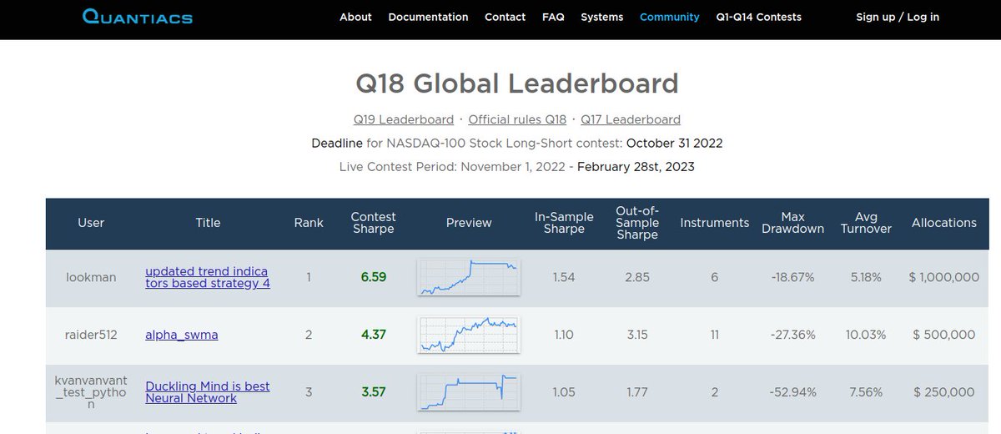1001x434 pixels.
Task: Click in-sample Sharpe 1.54
Action: 564,277
